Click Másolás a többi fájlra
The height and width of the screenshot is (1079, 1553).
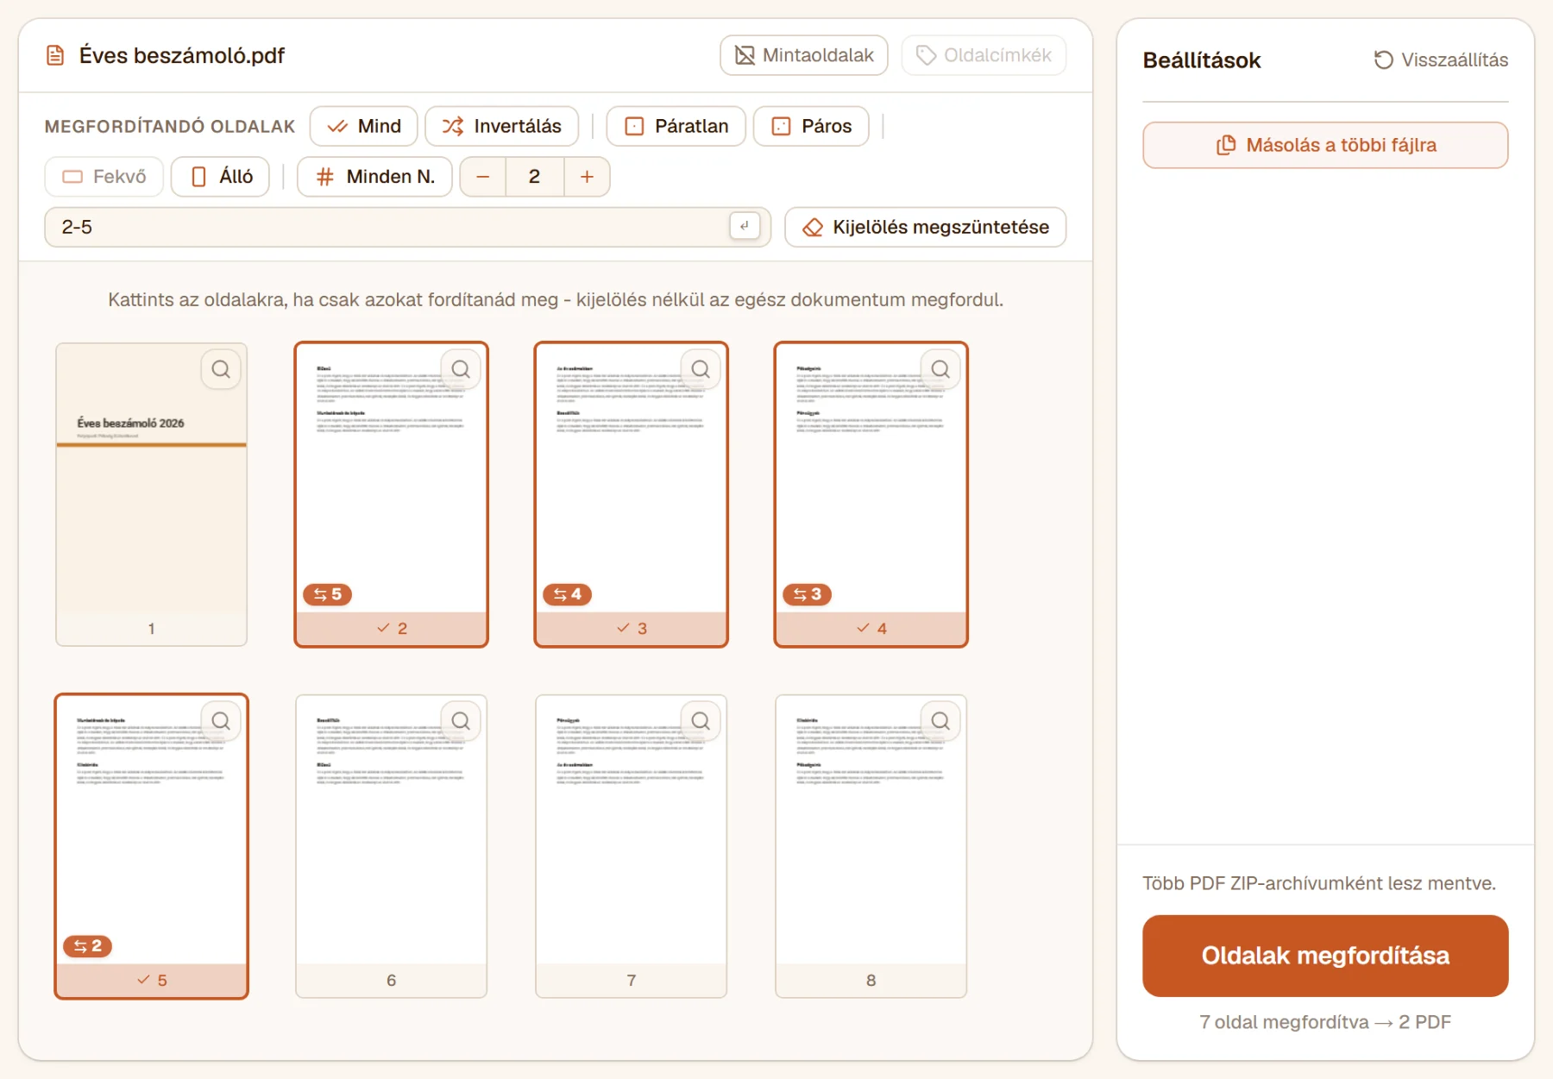[x=1325, y=145]
